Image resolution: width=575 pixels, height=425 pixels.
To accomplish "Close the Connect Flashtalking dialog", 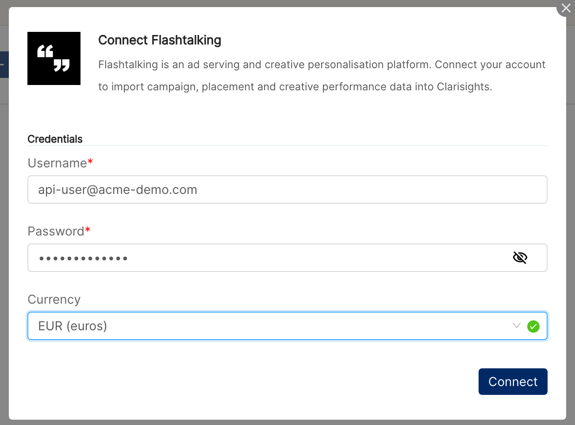I will point(566,8).
